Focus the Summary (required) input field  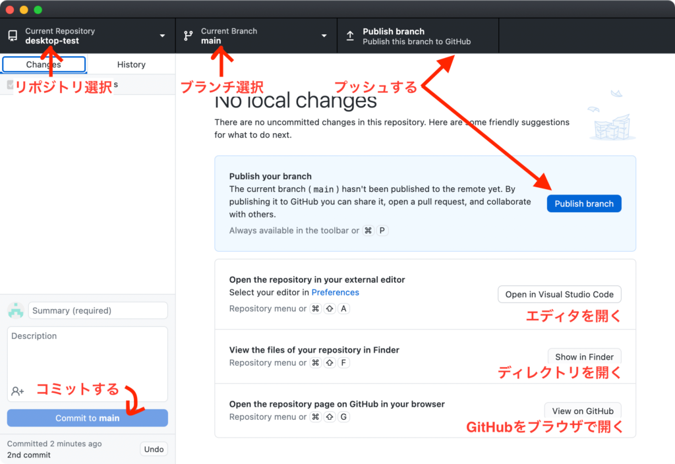point(98,311)
